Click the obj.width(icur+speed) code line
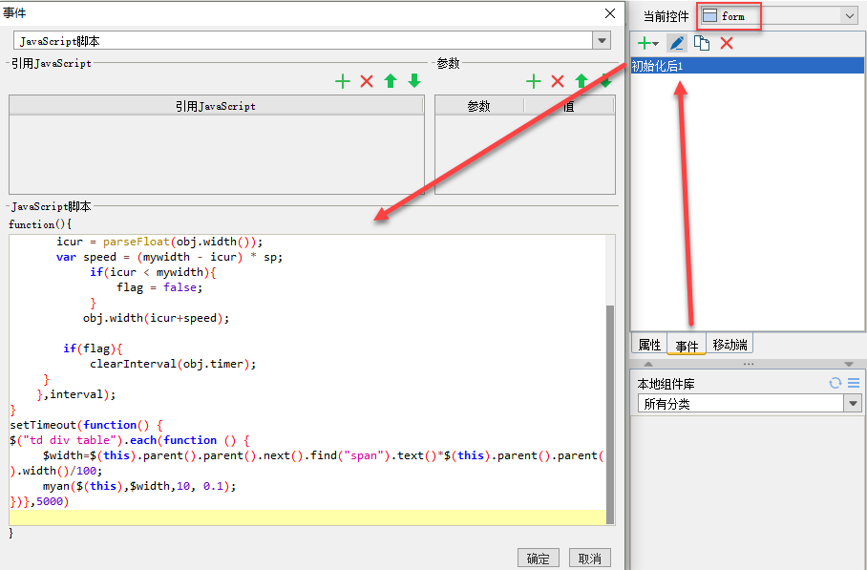The width and height of the screenshot is (867, 570). (156, 318)
